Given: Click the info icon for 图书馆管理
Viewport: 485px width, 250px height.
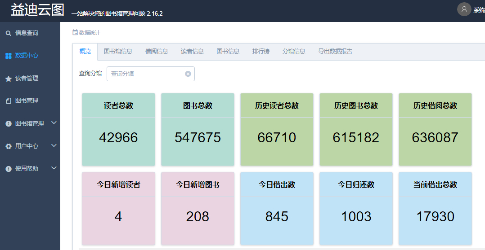Looking at the screenshot, I should pyautogui.click(x=8, y=123).
